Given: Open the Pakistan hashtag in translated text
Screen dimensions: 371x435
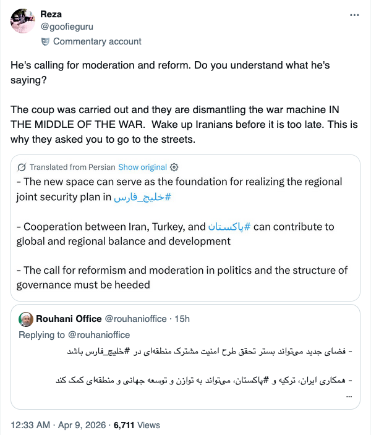Looking at the screenshot, I should pyautogui.click(x=229, y=227).
